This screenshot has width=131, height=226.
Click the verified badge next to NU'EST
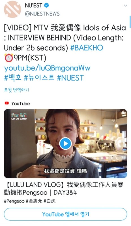(x=46, y=5)
